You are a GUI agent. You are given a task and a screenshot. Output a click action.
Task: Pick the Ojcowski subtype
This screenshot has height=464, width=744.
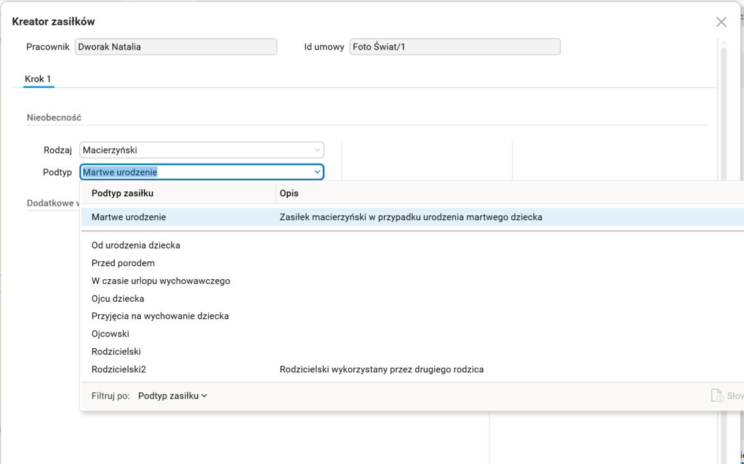tap(111, 334)
